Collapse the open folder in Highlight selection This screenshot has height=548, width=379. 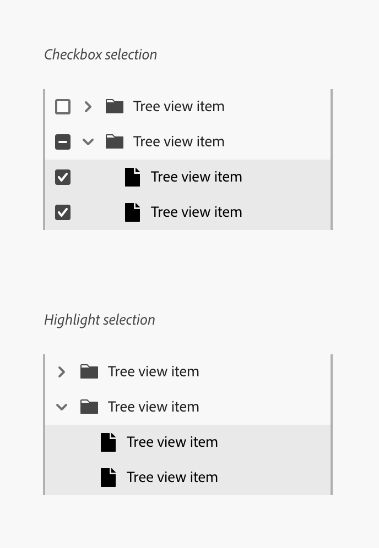click(x=61, y=407)
